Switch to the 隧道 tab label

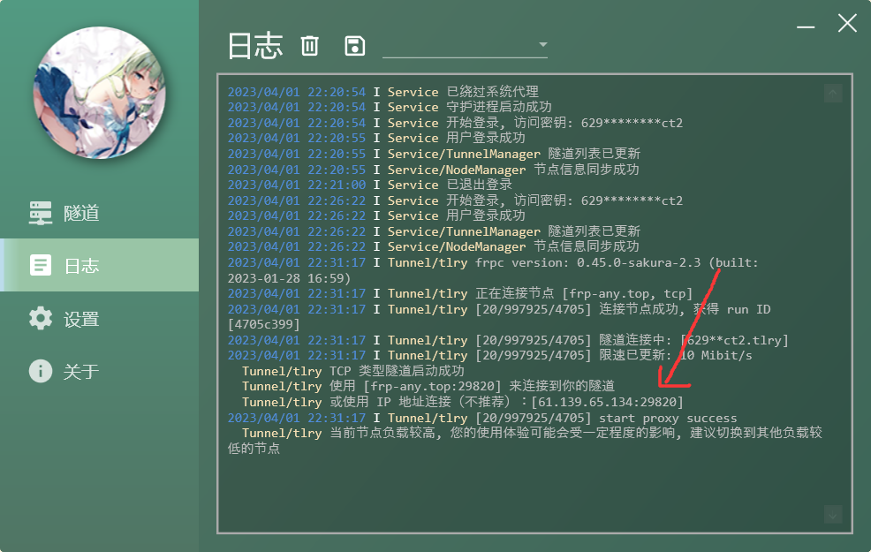pos(81,213)
